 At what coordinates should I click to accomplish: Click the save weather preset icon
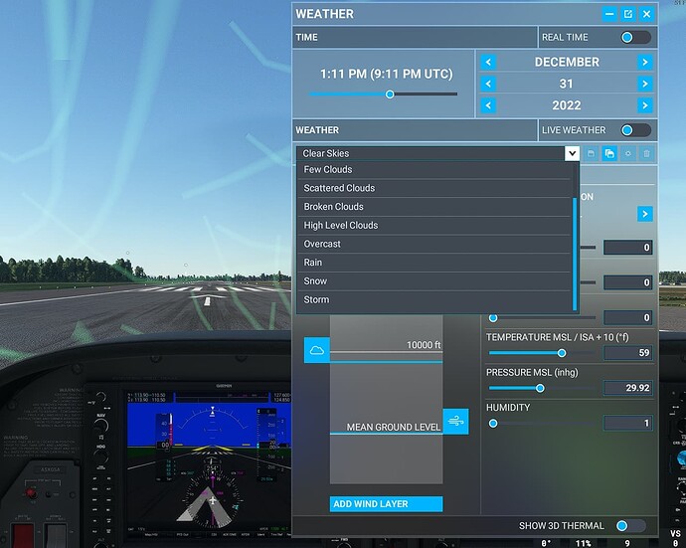591,154
